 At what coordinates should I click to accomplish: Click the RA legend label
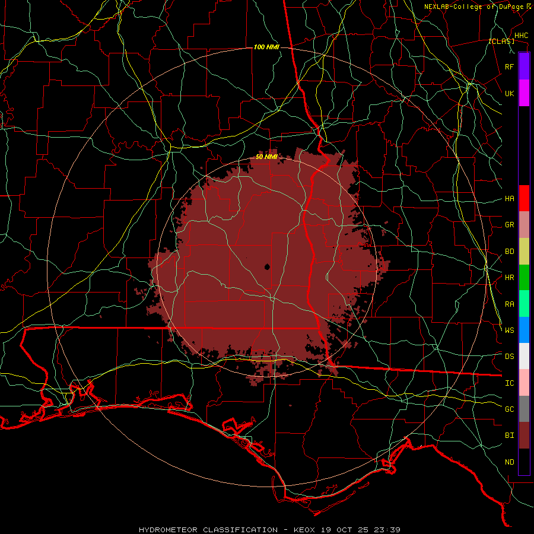tap(510, 304)
